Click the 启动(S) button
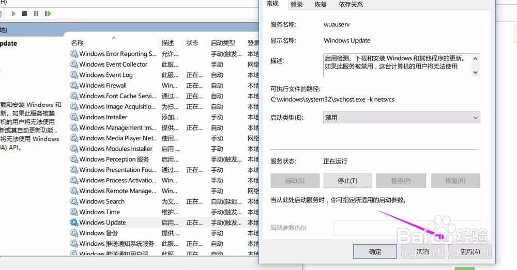 (x=295, y=181)
